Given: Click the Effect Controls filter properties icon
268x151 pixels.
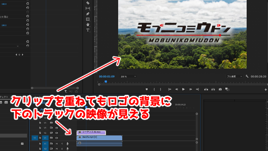Looking at the screenshot, I should [x=66, y=91].
